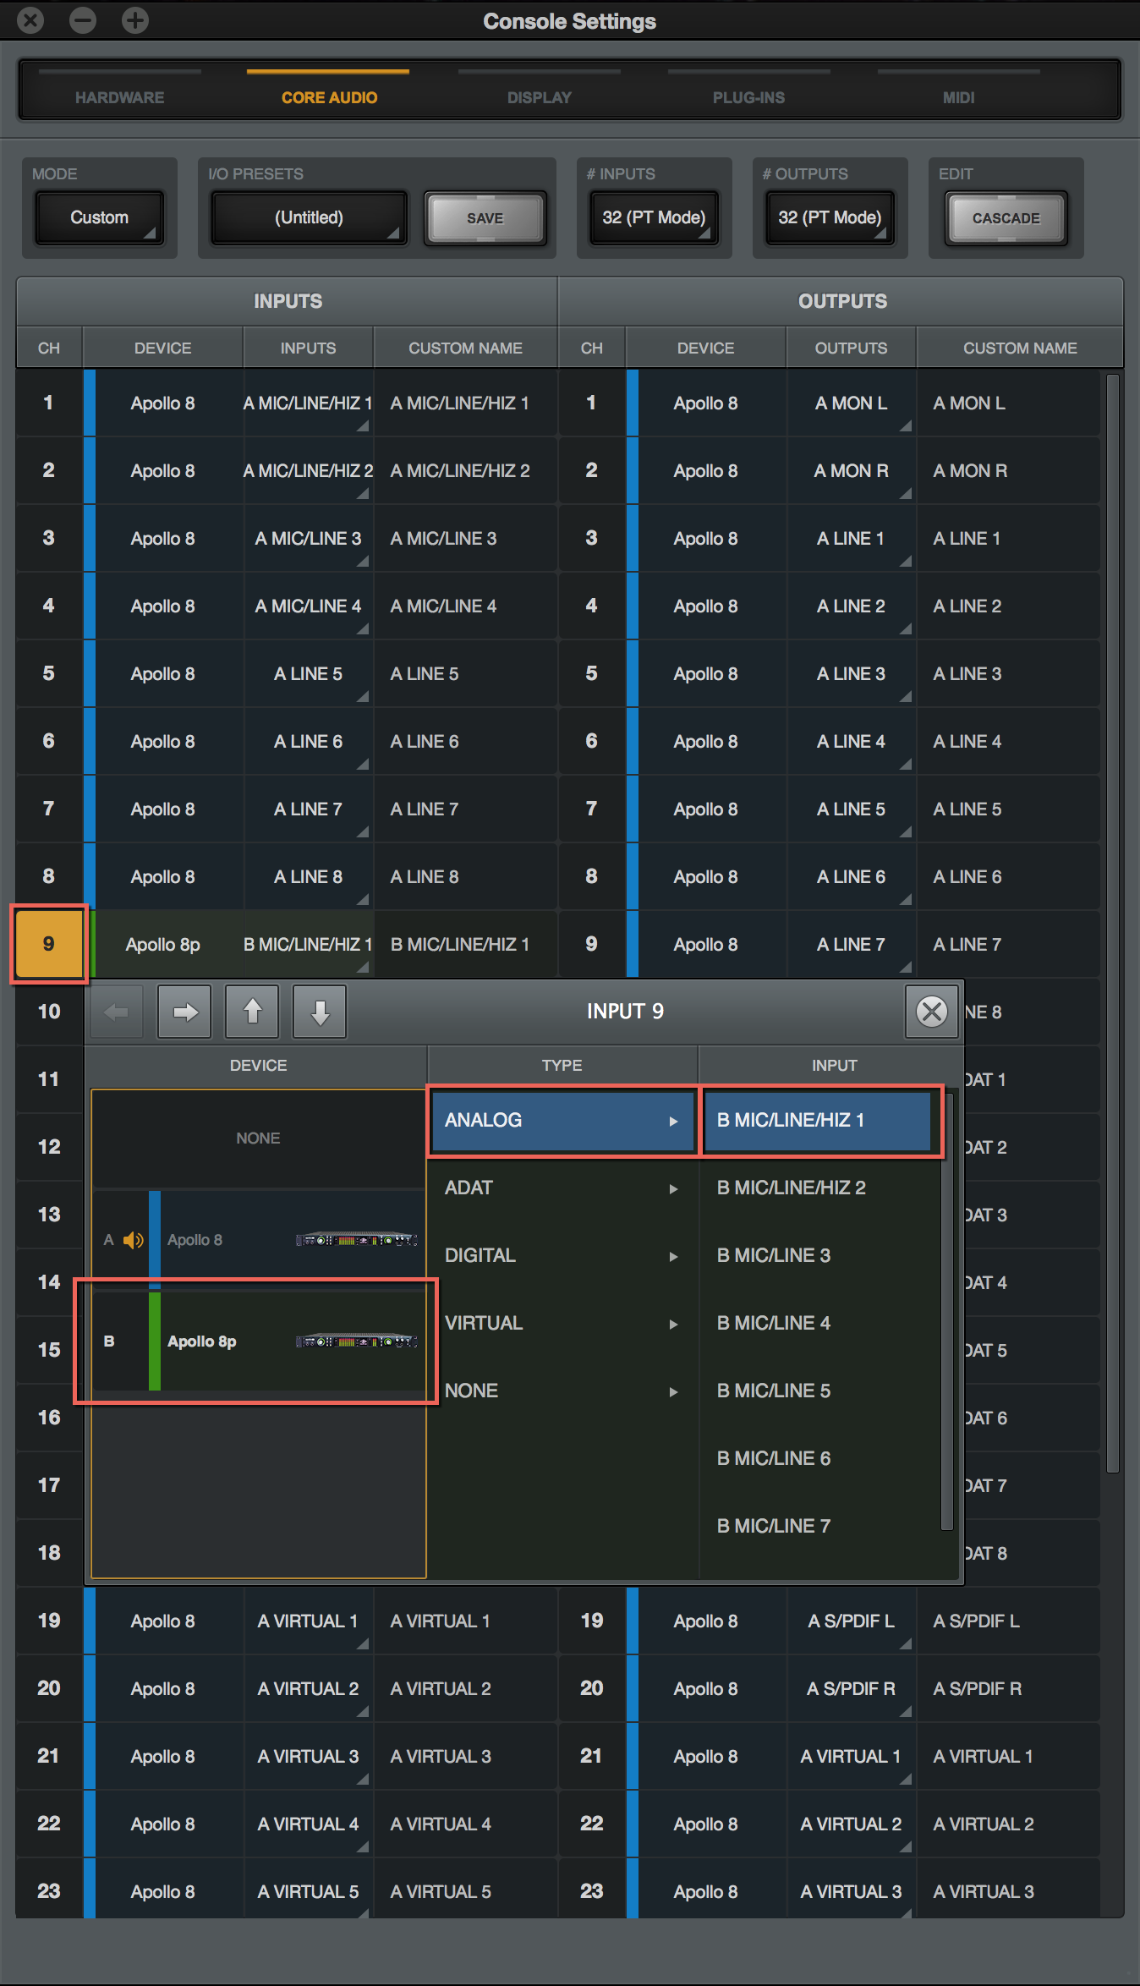
Task: Select the DIGITAL input type
Action: point(562,1256)
